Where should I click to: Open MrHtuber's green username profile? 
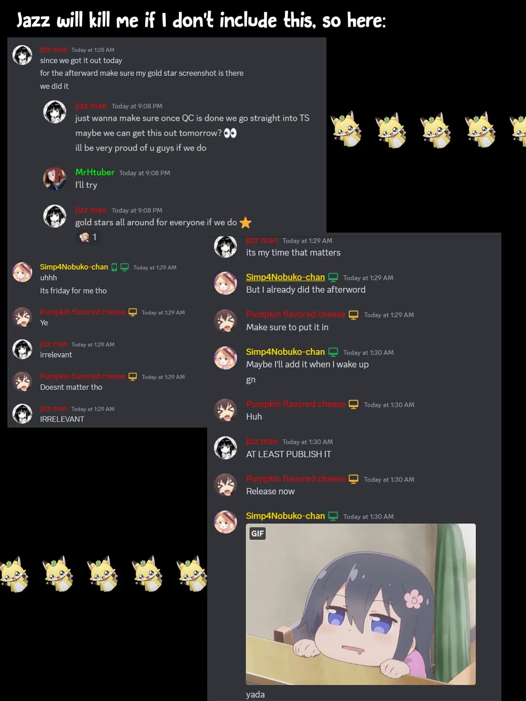[95, 172]
